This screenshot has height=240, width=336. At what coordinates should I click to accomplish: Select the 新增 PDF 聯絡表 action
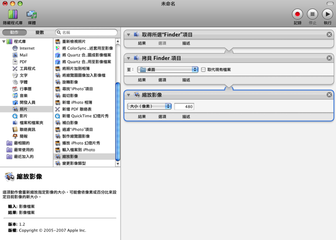84,110
